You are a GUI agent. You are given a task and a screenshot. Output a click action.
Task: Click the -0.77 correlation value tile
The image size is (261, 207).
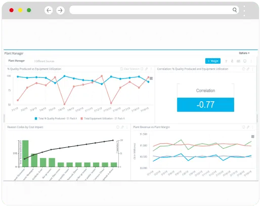[x=205, y=105]
